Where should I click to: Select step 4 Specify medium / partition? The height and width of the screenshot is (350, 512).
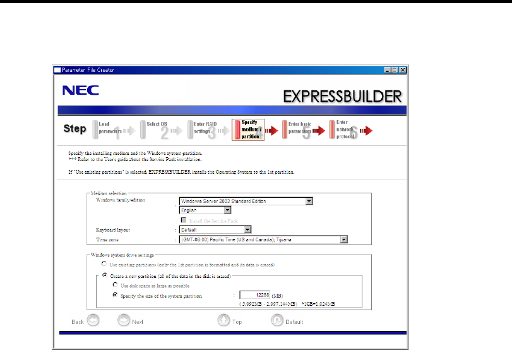coord(248,130)
